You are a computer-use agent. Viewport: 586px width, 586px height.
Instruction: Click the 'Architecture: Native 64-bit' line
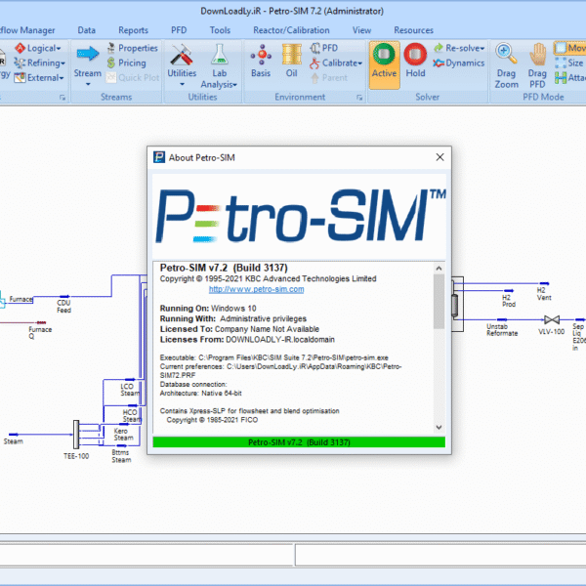pos(200,394)
